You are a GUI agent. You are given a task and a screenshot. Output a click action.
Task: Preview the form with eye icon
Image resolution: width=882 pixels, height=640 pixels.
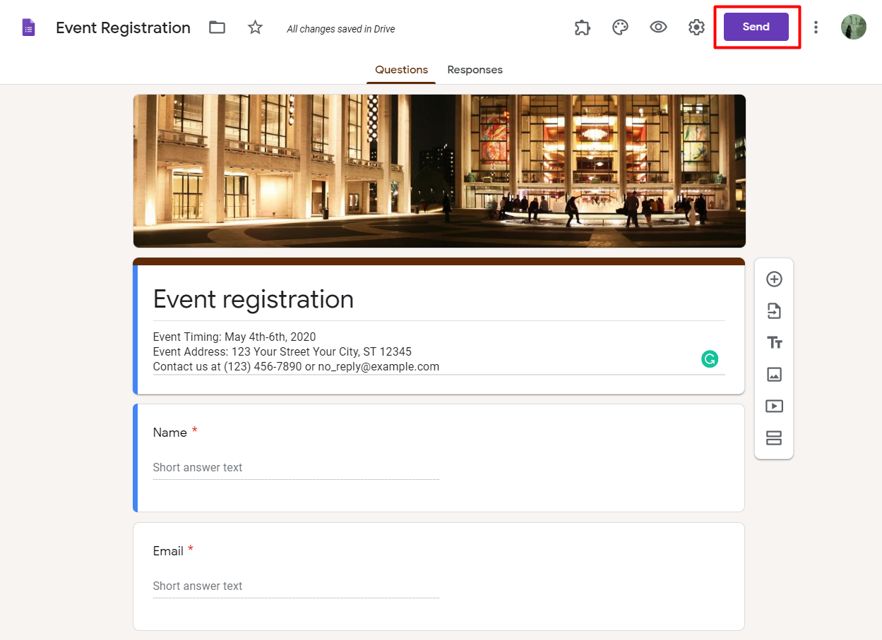pos(658,28)
